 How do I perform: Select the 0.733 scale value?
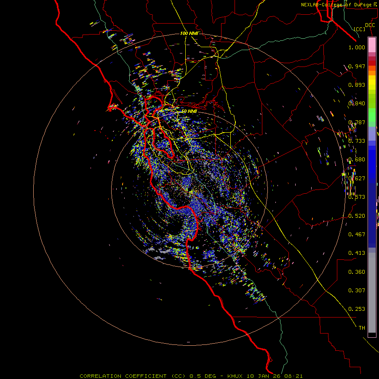[x=357, y=141]
